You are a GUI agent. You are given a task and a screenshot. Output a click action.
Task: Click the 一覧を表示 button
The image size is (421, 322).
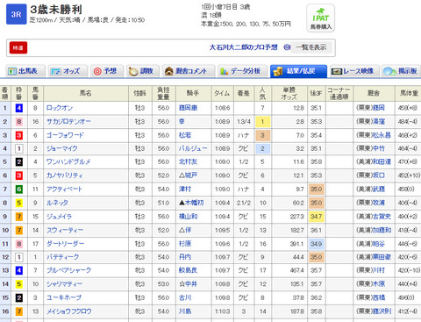311,47
